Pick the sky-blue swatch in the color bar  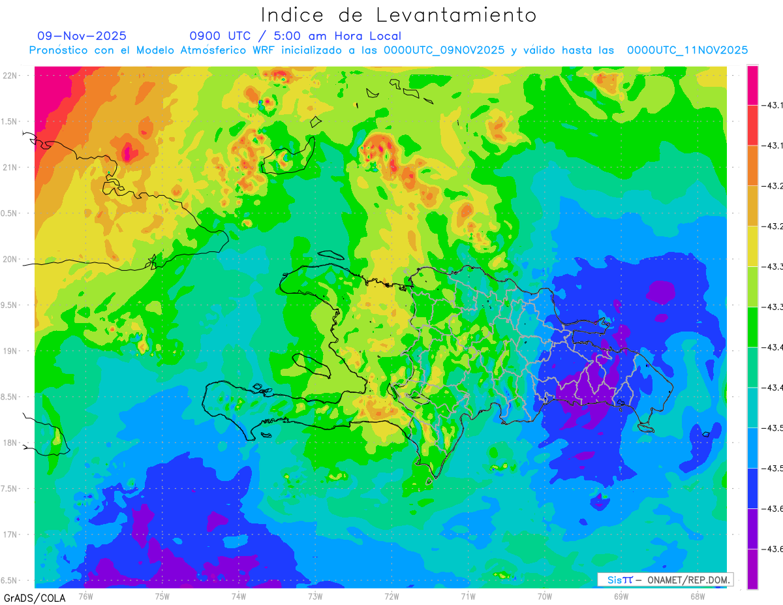752,448
